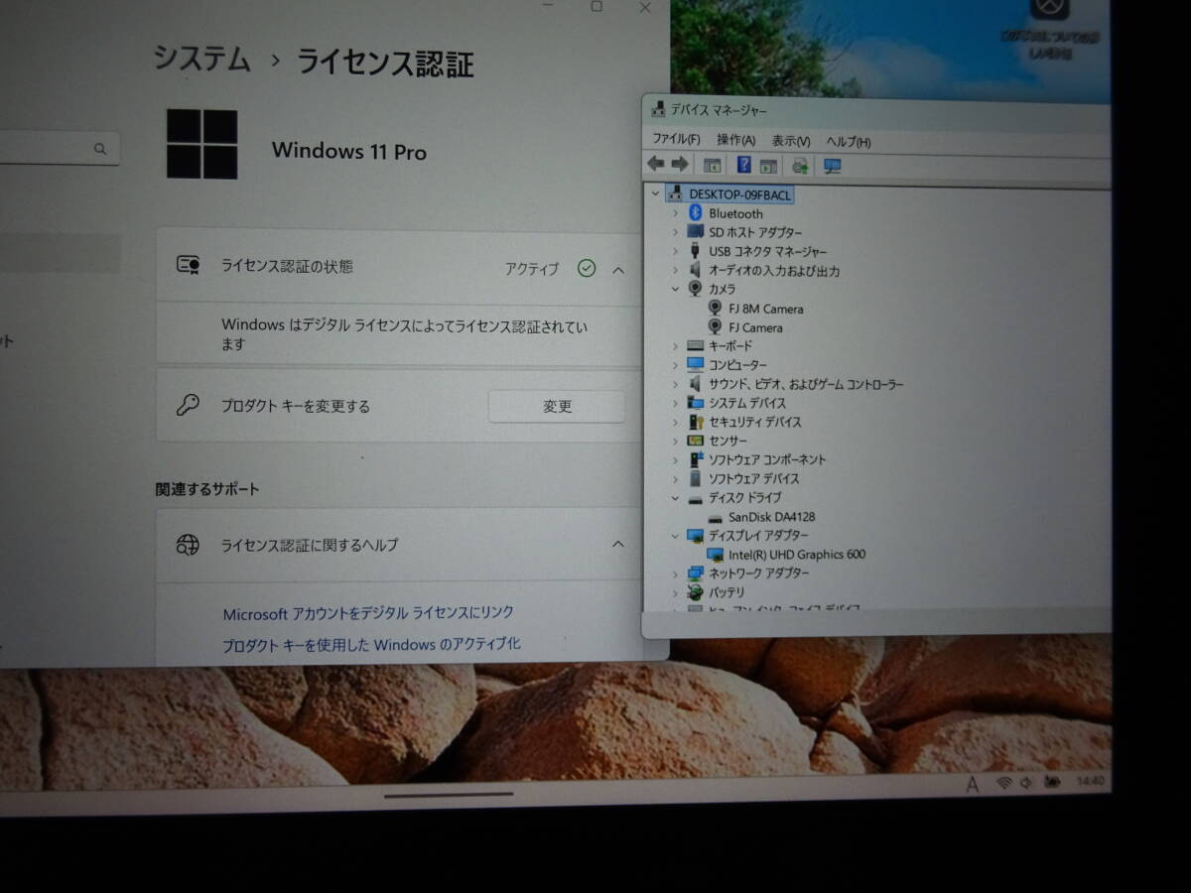
Task: Expand the Bluetooth category
Action: pyautogui.click(x=675, y=213)
